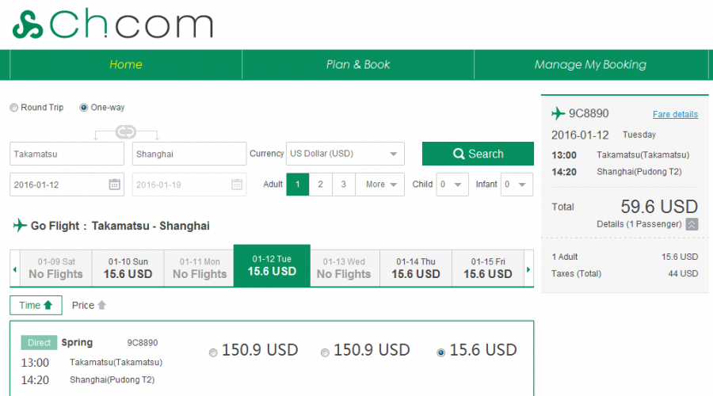Open departure date calendar icon
713x396 pixels.
[114, 185]
